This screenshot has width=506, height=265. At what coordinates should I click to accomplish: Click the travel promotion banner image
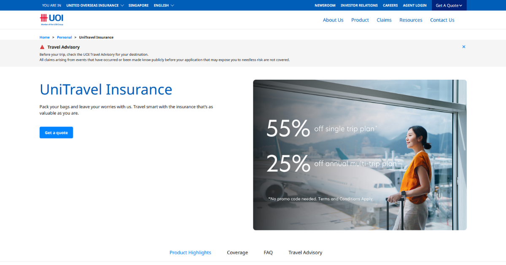click(x=360, y=155)
